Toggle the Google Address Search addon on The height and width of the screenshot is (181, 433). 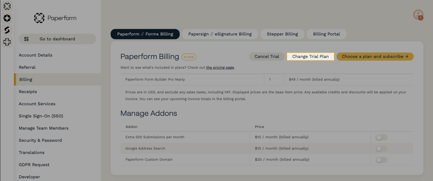(x=381, y=148)
